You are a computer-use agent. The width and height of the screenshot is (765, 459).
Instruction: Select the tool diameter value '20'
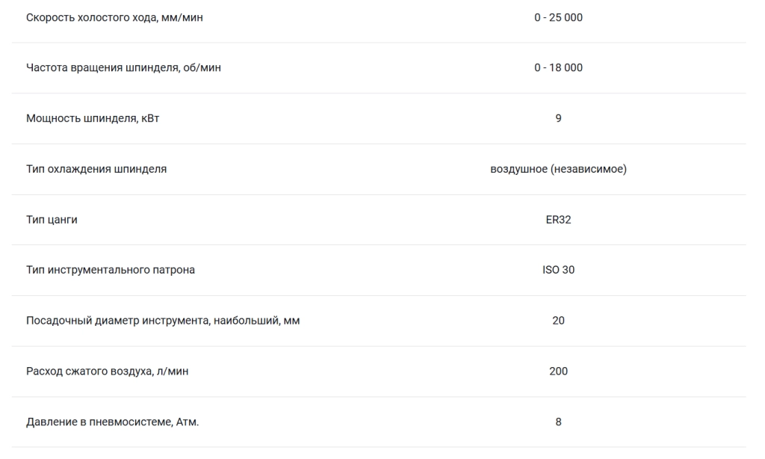coord(558,321)
